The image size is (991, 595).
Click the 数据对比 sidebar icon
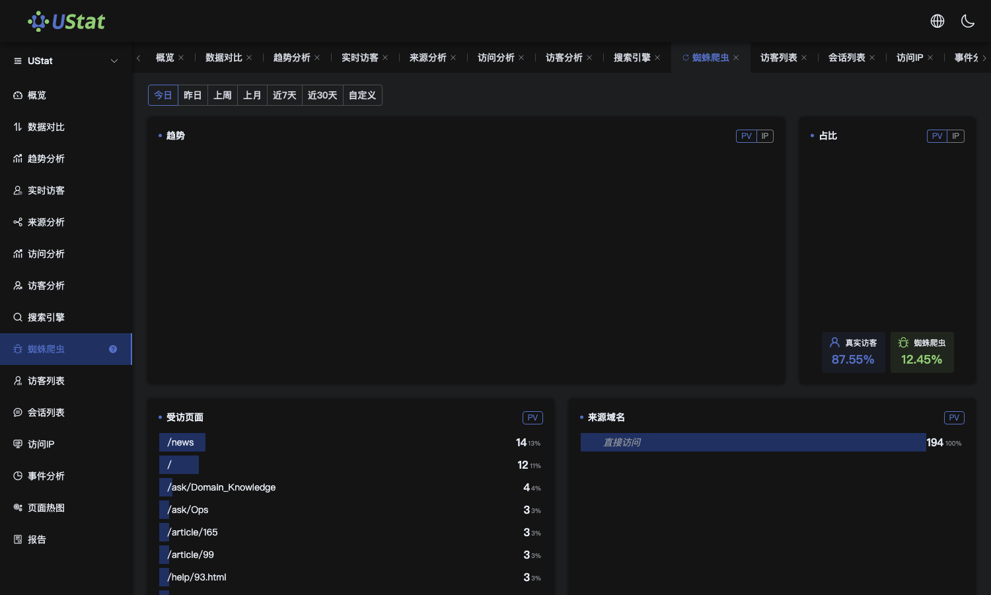pos(18,127)
